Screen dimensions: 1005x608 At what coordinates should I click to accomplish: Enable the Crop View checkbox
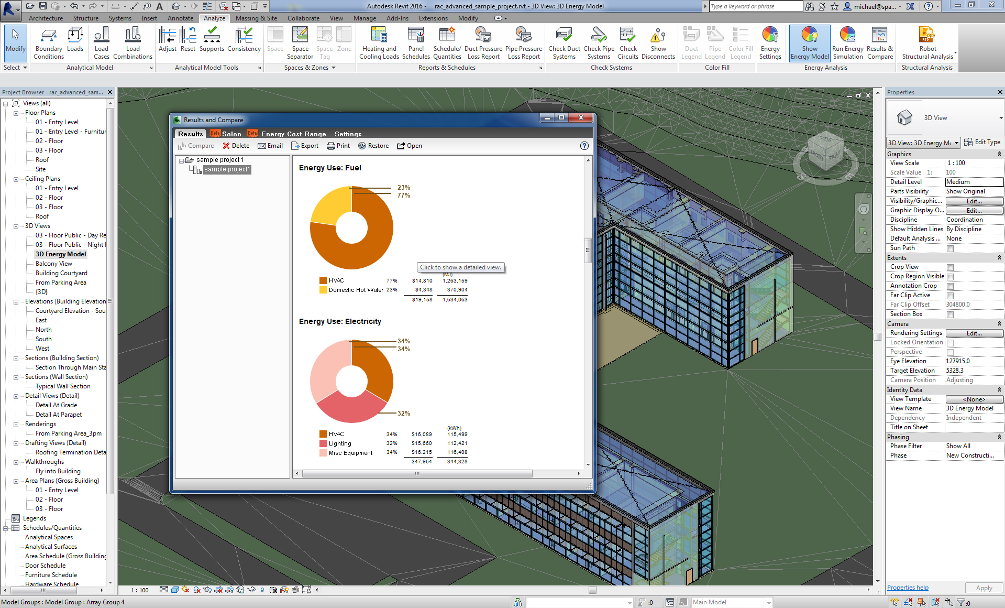coord(950,267)
